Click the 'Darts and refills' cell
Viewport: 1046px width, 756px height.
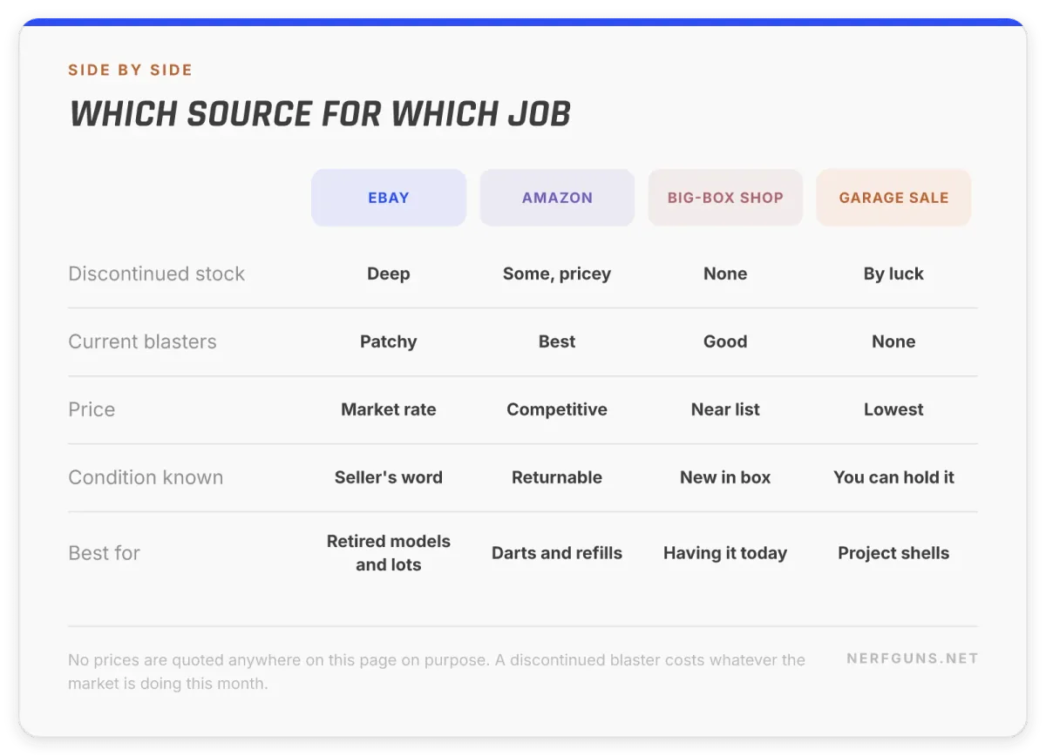pos(557,553)
